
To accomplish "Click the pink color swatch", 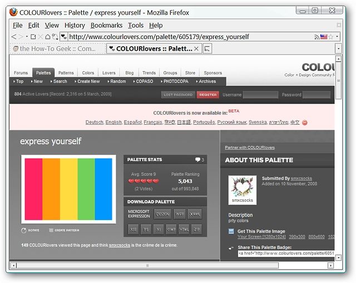I will coord(33,189).
